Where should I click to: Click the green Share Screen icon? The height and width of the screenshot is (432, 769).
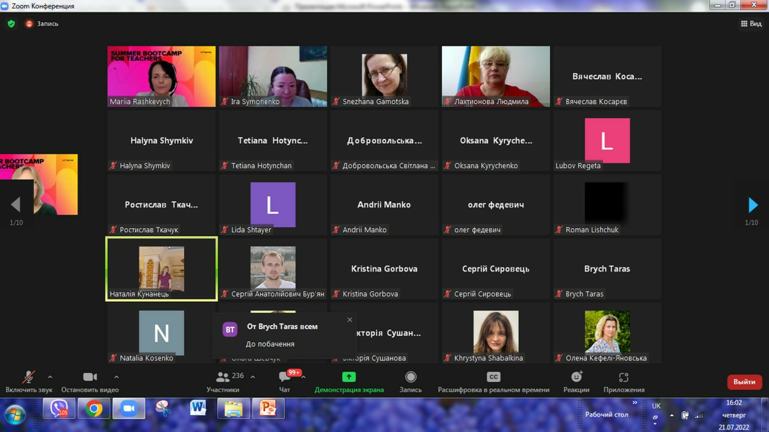pyautogui.click(x=349, y=377)
